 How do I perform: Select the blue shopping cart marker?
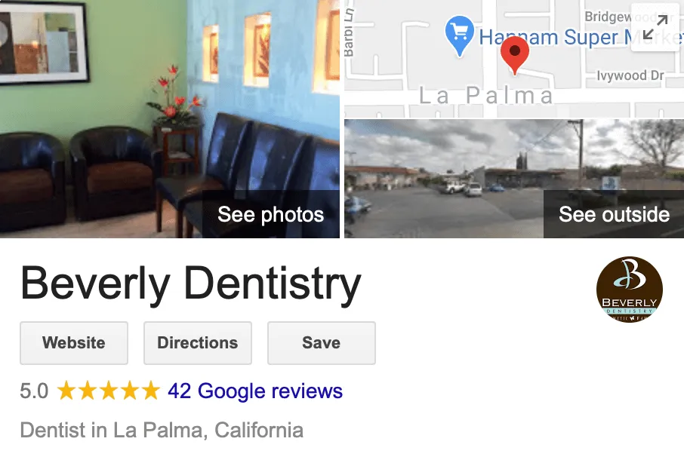point(459,35)
